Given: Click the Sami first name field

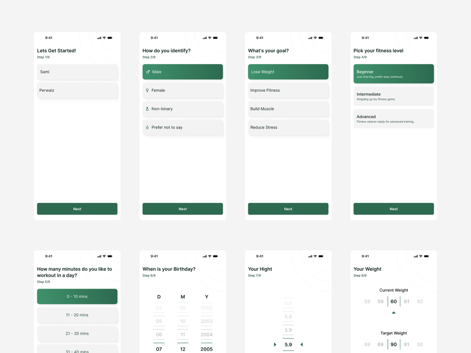Looking at the screenshot, I should [x=77, y=72].
